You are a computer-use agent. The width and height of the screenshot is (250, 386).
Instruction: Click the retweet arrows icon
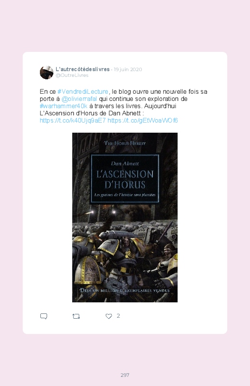[x=76, y=316]
